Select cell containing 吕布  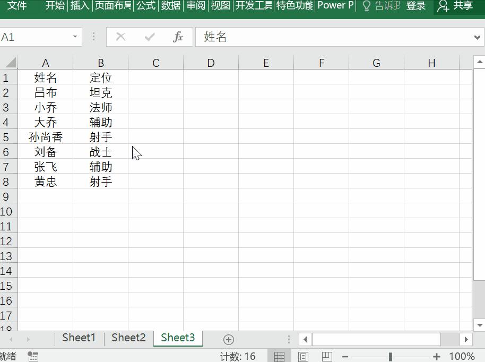(46, 92)
